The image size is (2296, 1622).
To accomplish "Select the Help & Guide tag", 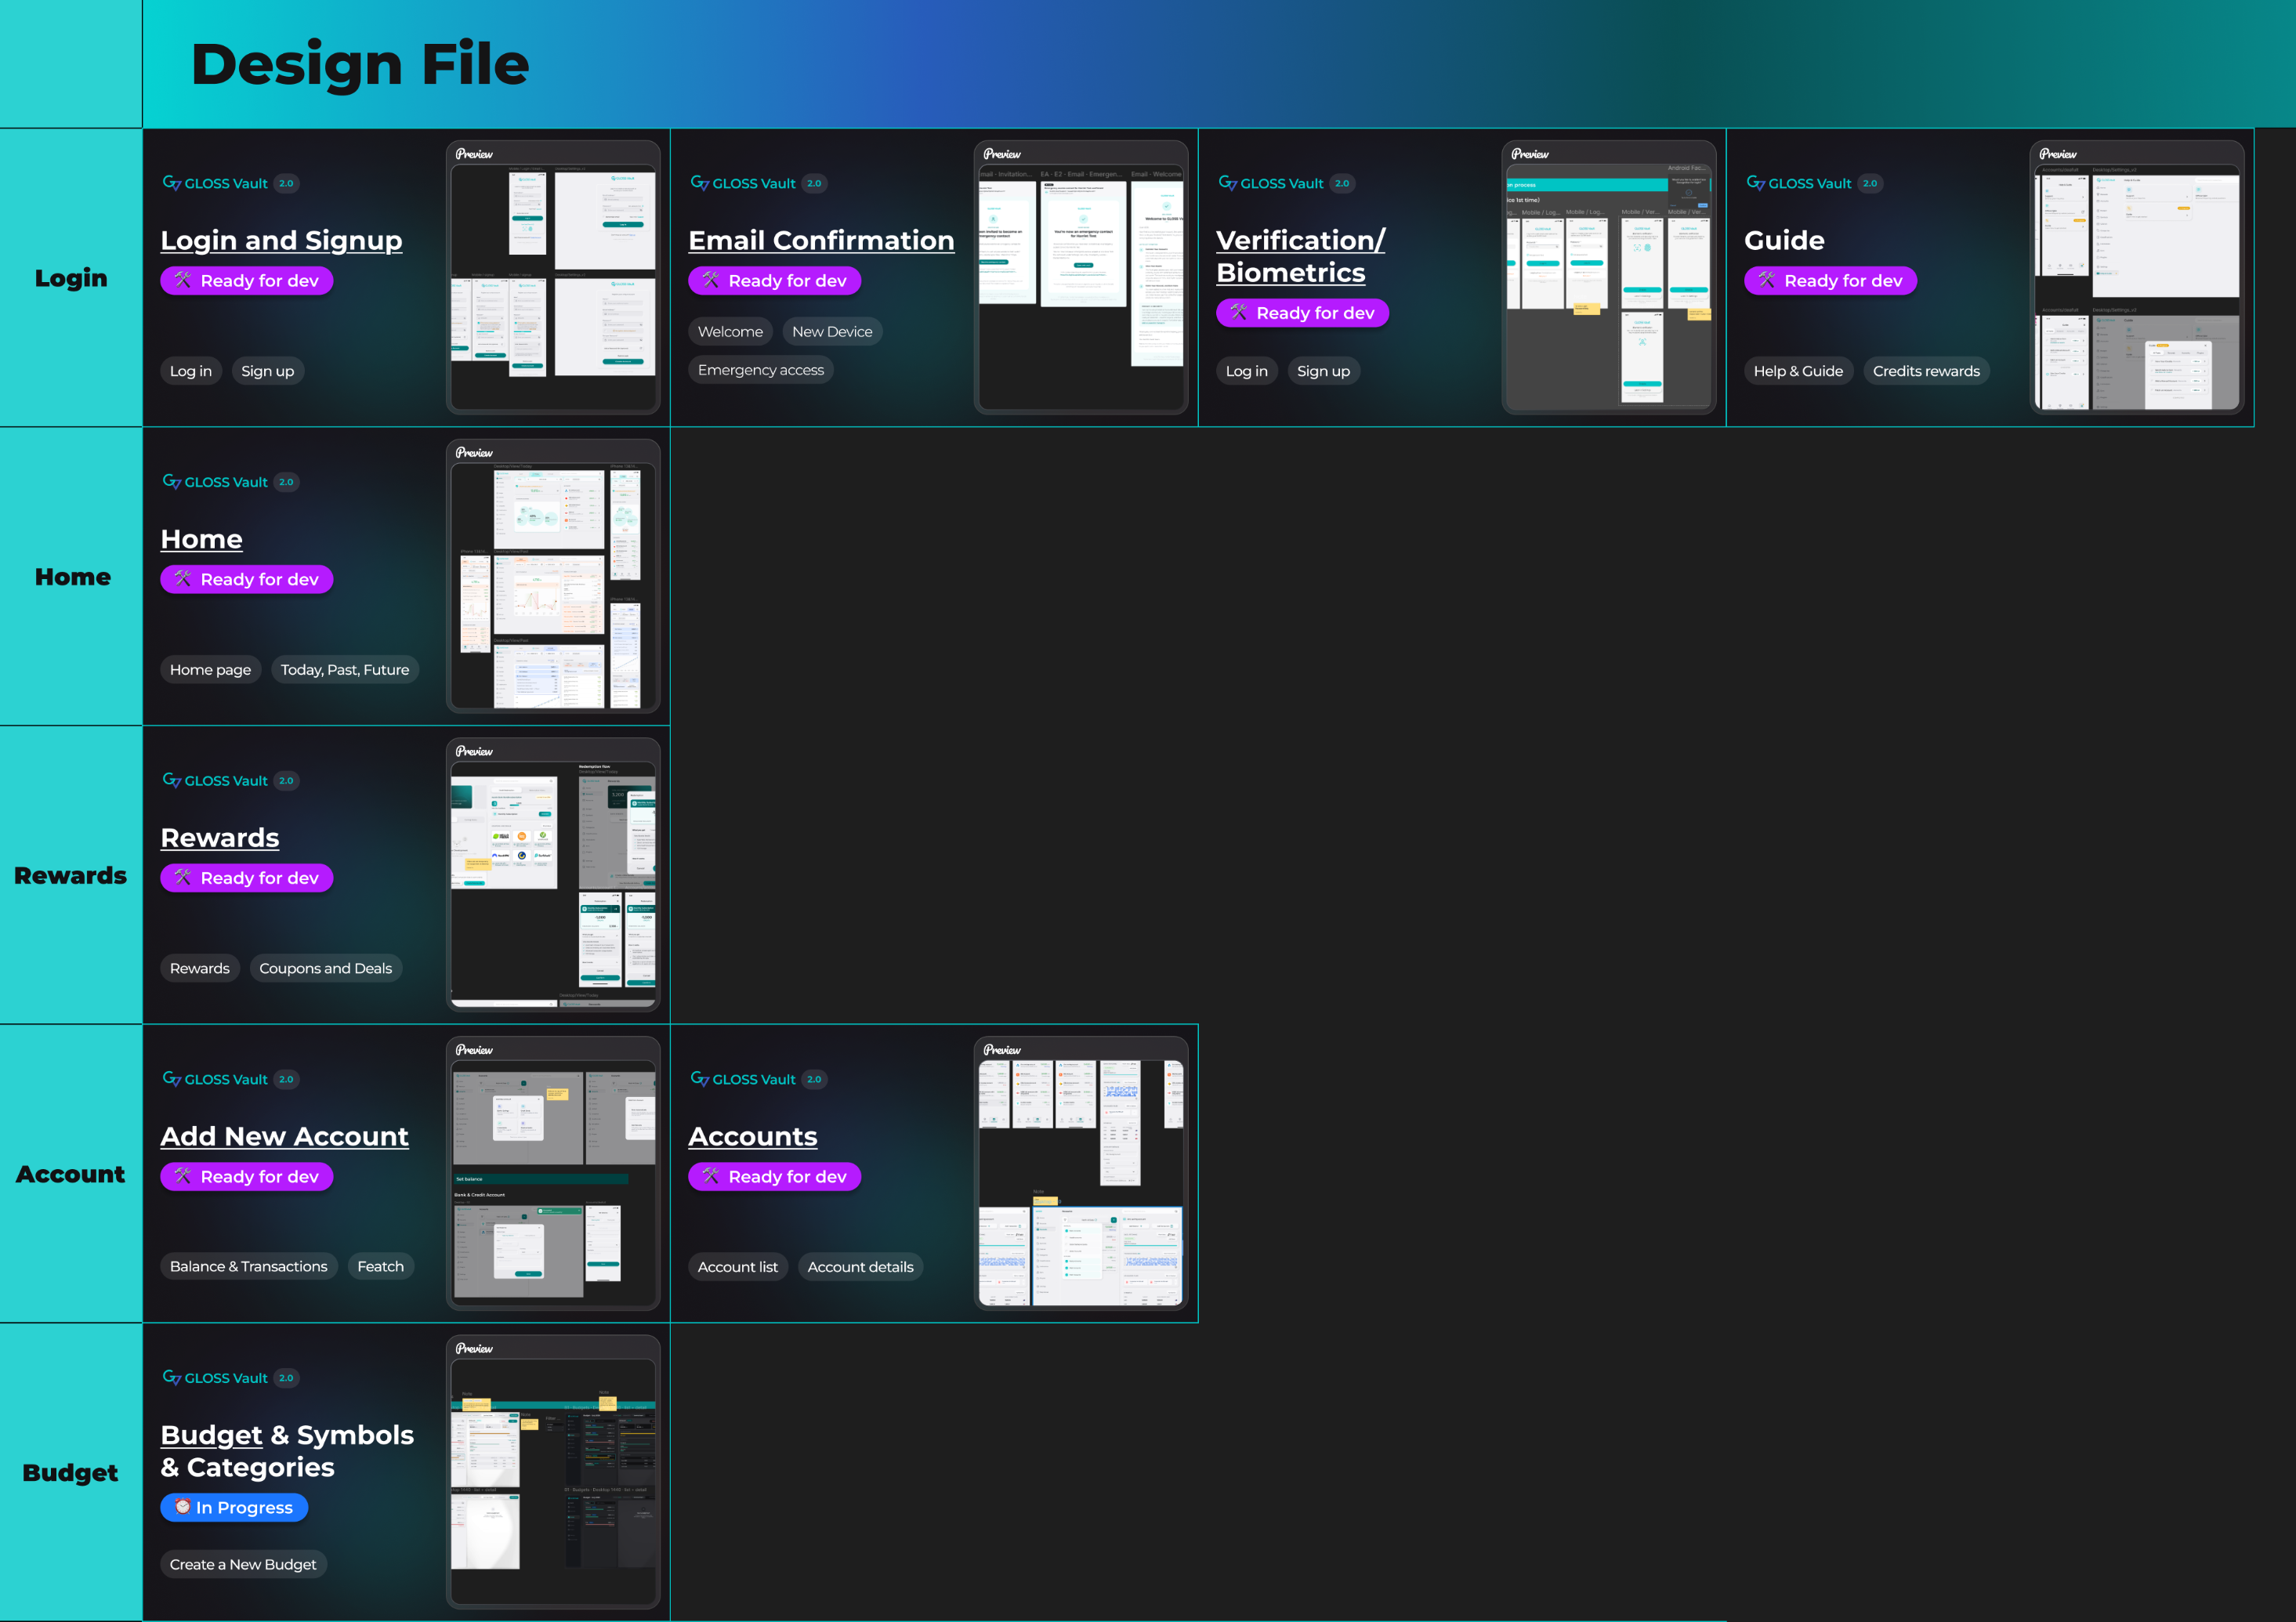I will click(1798, 371).
